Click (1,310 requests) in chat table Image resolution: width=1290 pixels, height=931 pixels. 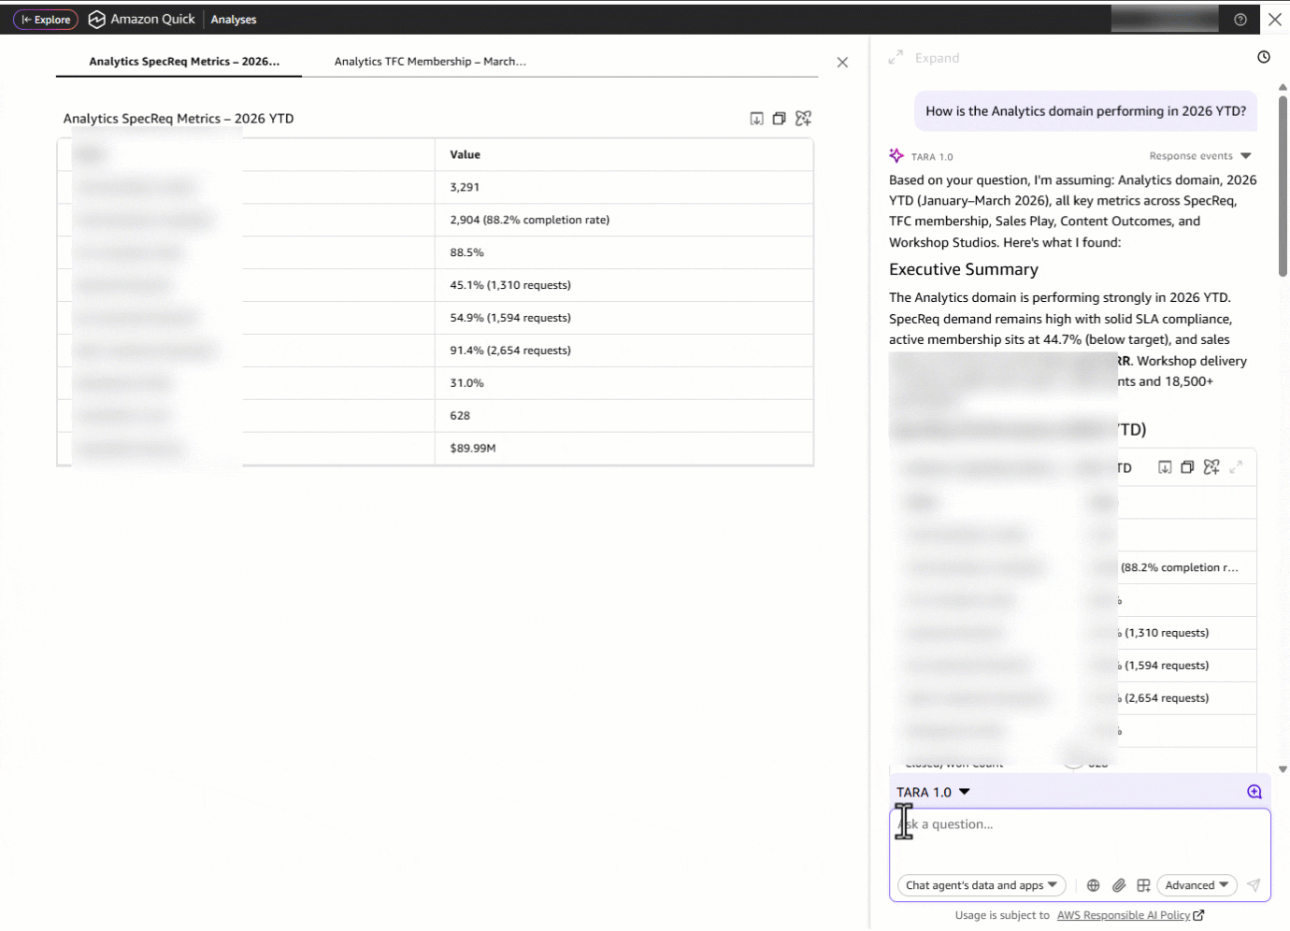coord(1167,634)
